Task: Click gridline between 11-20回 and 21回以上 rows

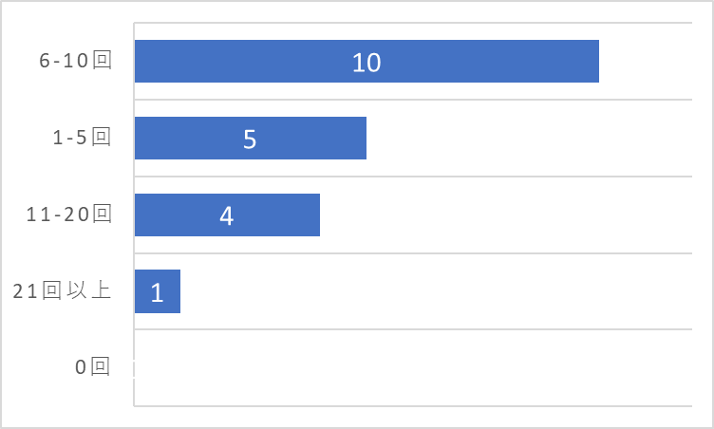Action: pos(413,252)
